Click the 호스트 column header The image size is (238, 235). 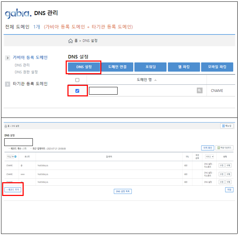pyautogui.click(x=27, y=157)
